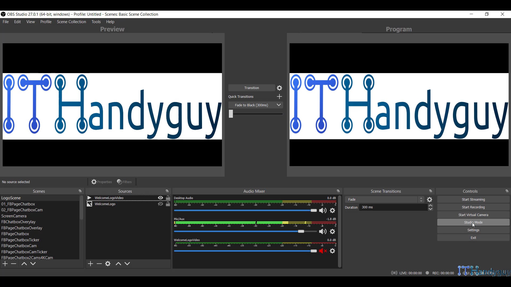Add a new source with the plus icon
Image resolution: width=511 pixels, height=287 pixels.
[90, 263]
